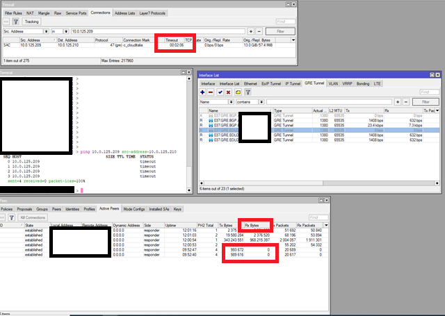Screen dimensions: 445x316
Task: Click the 10.0.125.209 filter value field
Action: [158, 31]
